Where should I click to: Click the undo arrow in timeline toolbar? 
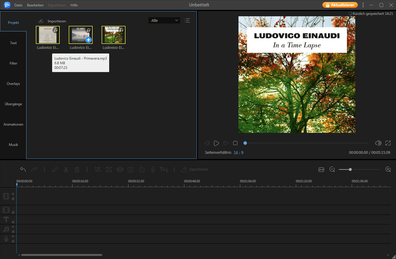(x=23, y=169)
